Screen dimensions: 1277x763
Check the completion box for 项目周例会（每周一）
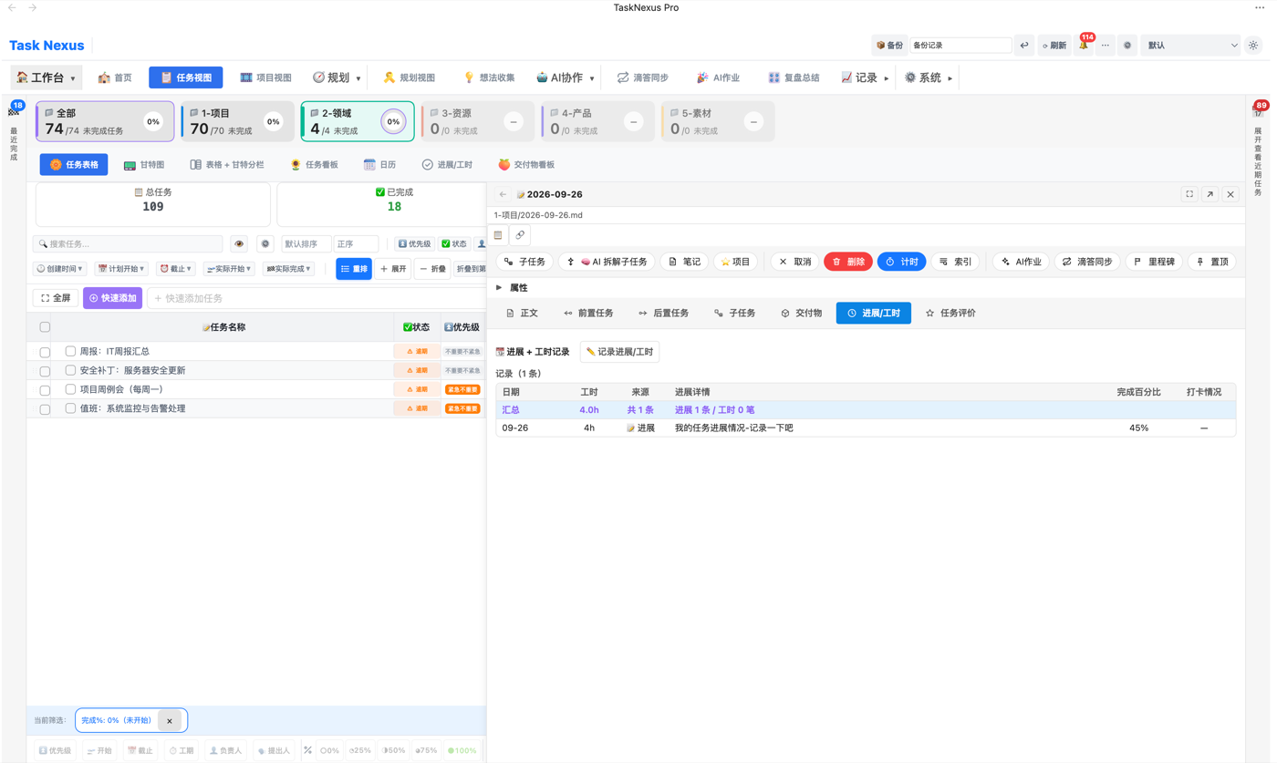click(70, 389)
